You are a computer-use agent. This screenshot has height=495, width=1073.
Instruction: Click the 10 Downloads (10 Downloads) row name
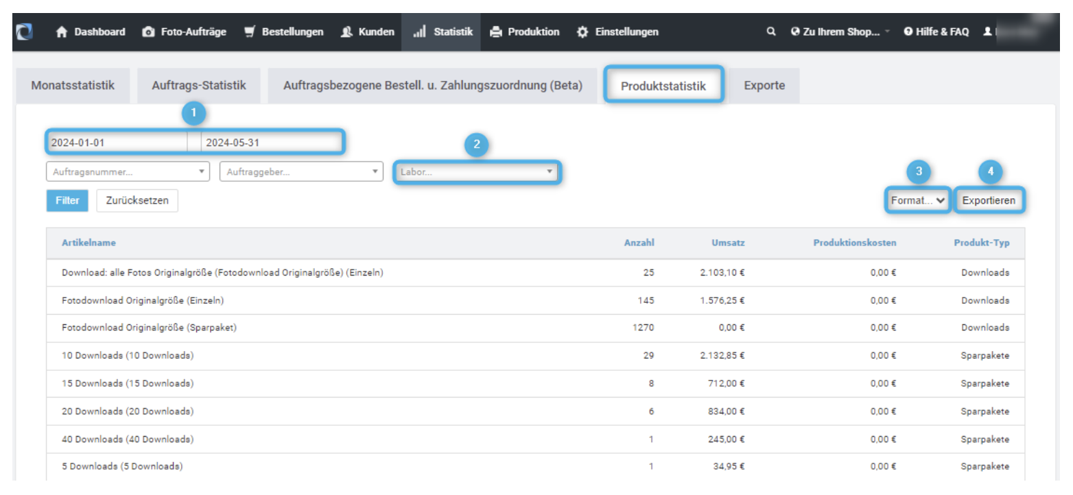pos(128,356)
